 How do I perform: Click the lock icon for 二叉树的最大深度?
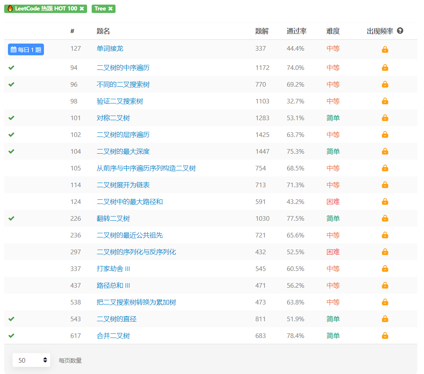click(385, 152)
